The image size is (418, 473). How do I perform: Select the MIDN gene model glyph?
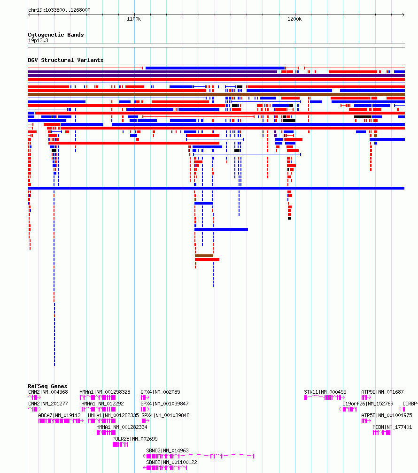pyautogui.click(x=381, y=433)
